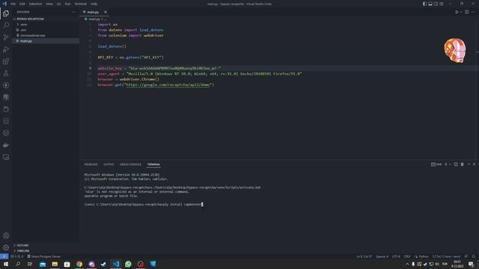479x269 pixels.
Task: Open the Search view in activity bar
Action: [6, 25]
